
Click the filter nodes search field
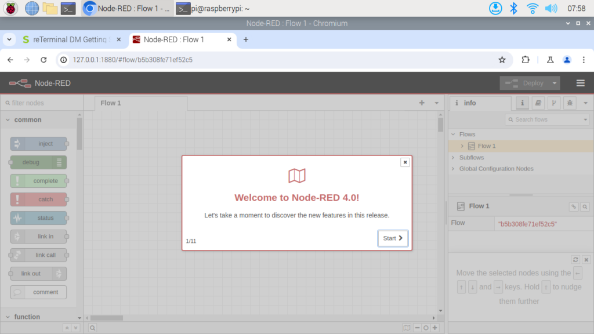pos(42,103)
